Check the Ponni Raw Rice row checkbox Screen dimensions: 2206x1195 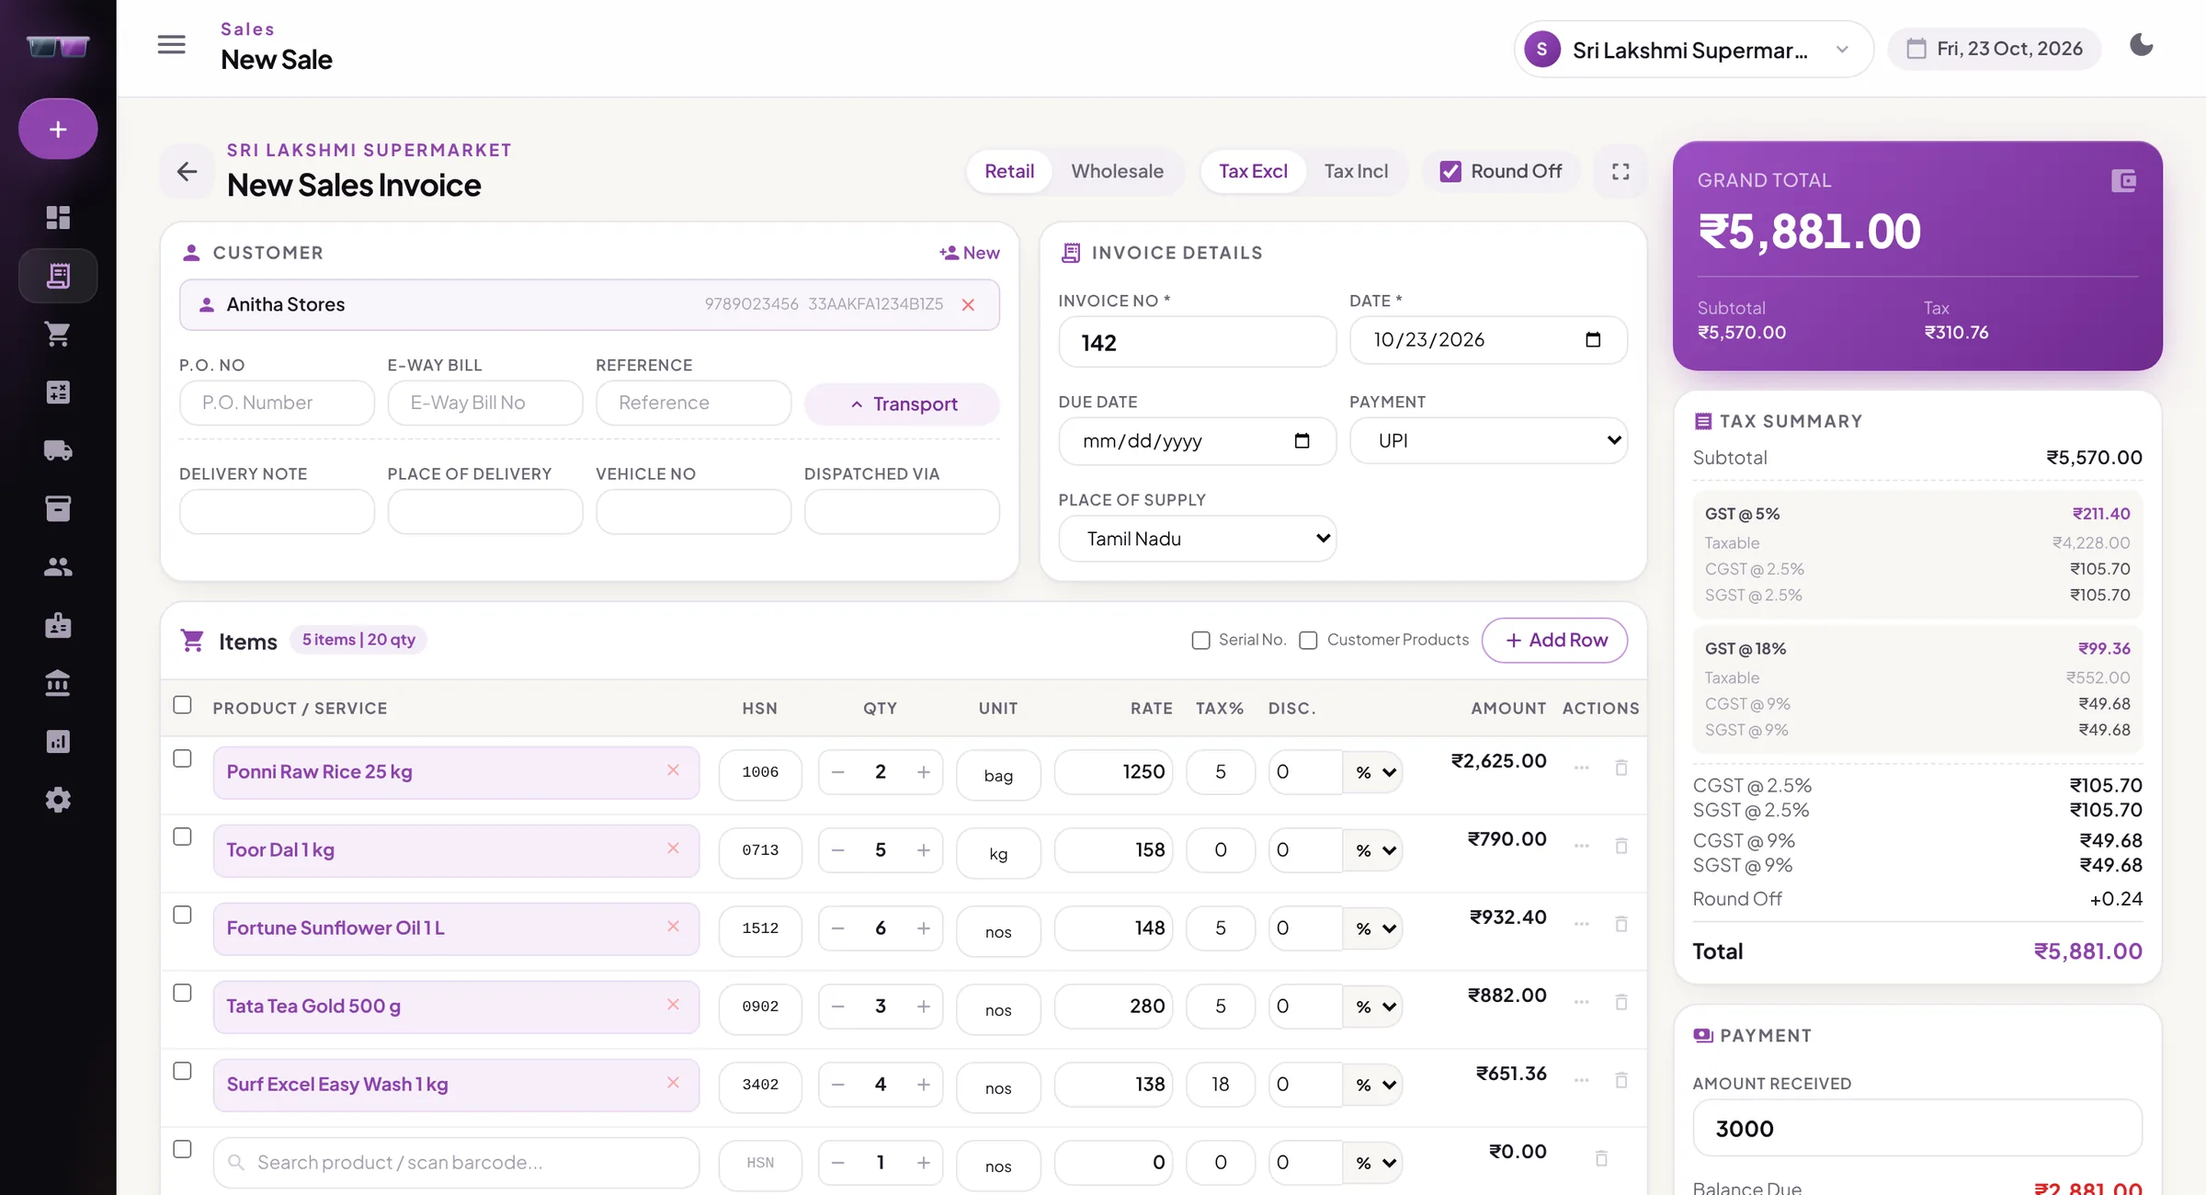182,758
